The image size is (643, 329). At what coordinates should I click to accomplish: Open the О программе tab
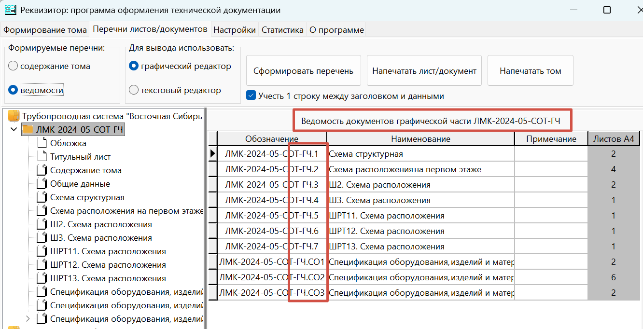336,30
